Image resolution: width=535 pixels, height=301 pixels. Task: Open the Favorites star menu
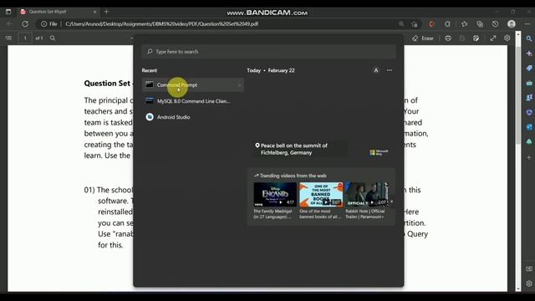click(464, 24)
